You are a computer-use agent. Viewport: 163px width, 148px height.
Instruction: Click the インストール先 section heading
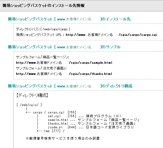click(x=69, y=19)
